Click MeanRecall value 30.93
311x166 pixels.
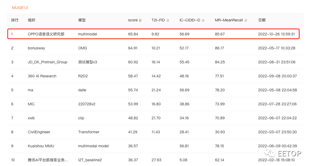coord(220,132)
